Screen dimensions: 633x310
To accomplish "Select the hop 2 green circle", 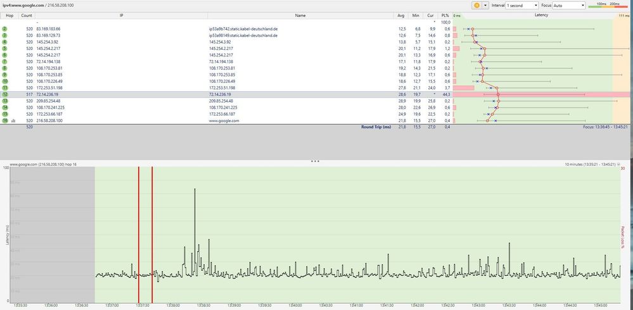I will [5, 29].
